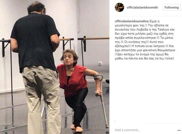Open the three-dot more options menu
182x134 pixels.
(x=179, y=130)
